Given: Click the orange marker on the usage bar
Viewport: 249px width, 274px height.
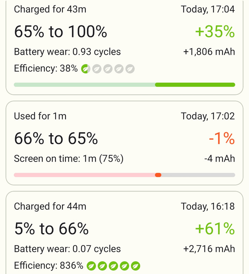Looking at the screenshot, I should 158,175.
